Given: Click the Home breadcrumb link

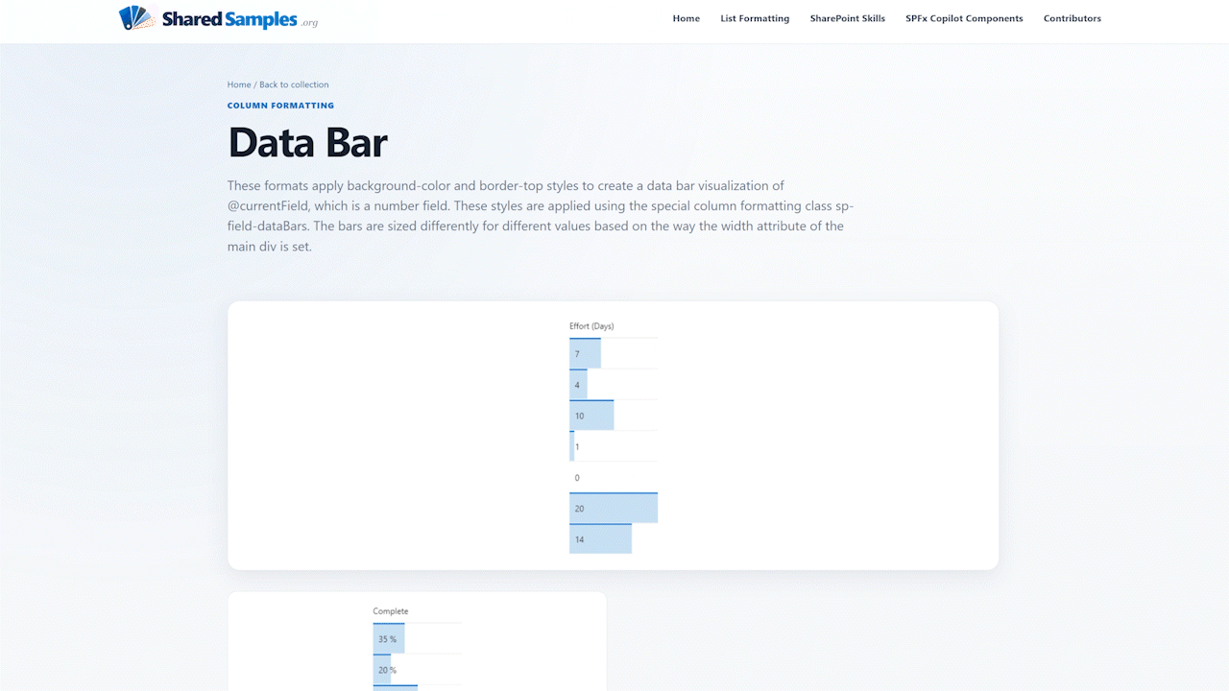Looking at the screenshot, I should 239,84.
